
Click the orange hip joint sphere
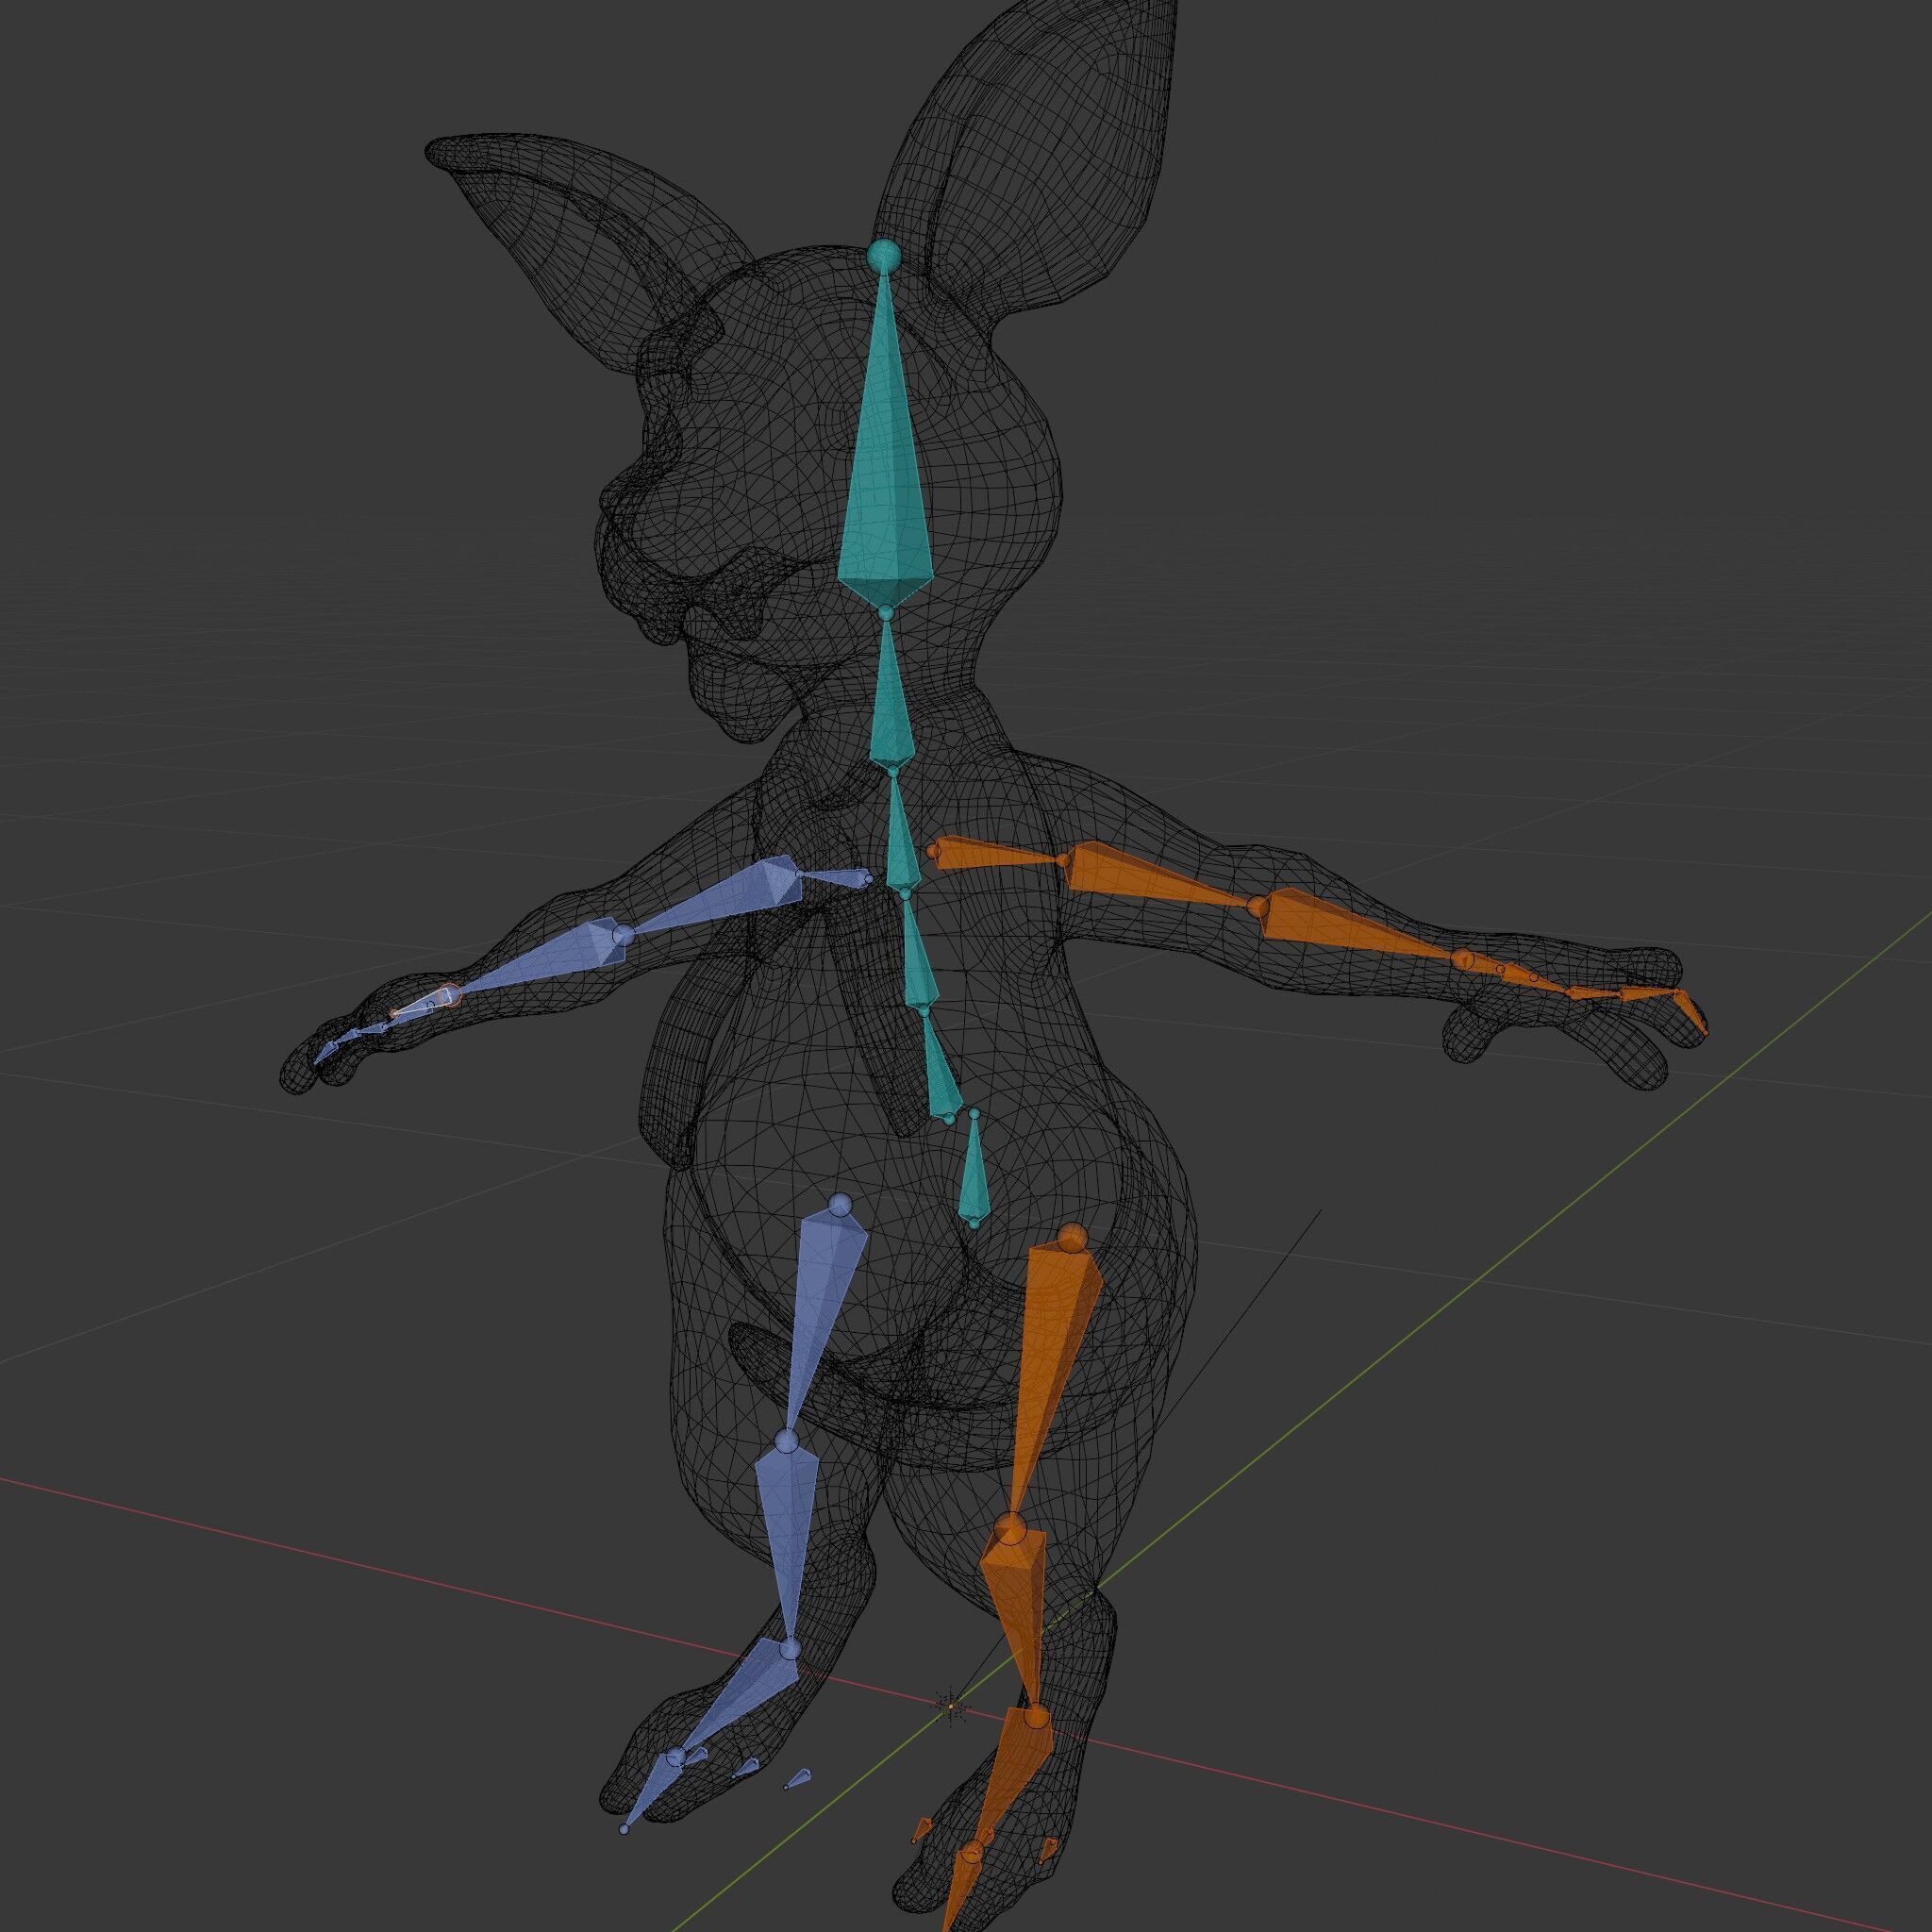coord(1072,1237)
